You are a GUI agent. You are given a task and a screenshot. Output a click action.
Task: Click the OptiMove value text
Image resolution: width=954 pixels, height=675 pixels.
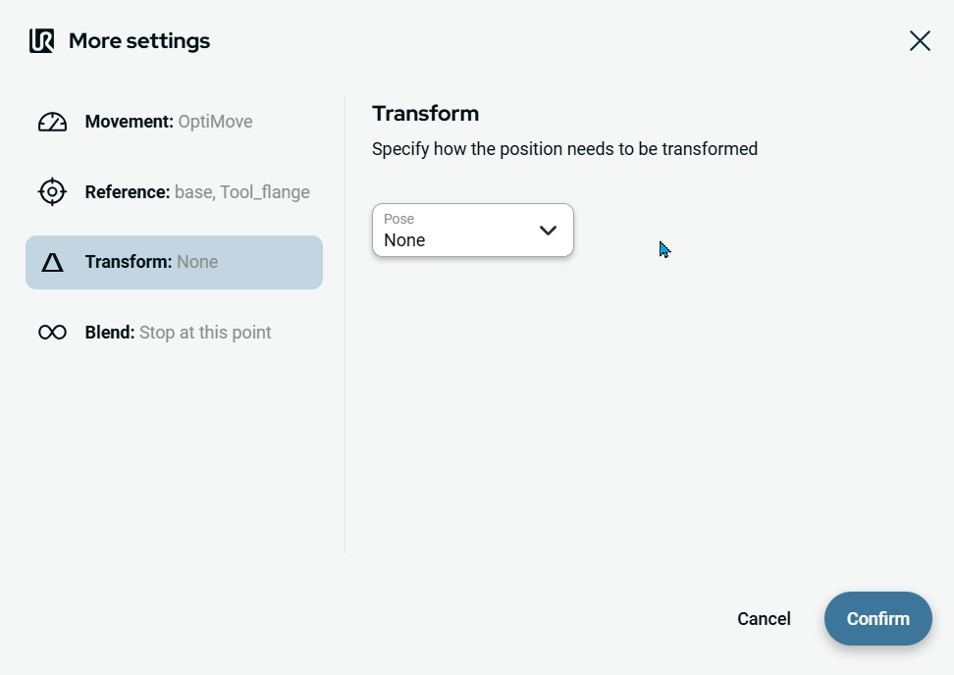[215, 122]
